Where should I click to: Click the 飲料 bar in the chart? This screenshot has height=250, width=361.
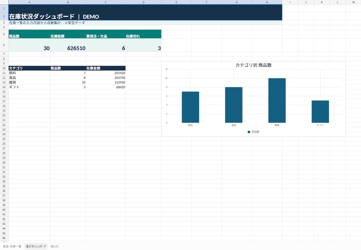[x=190, y=107]
